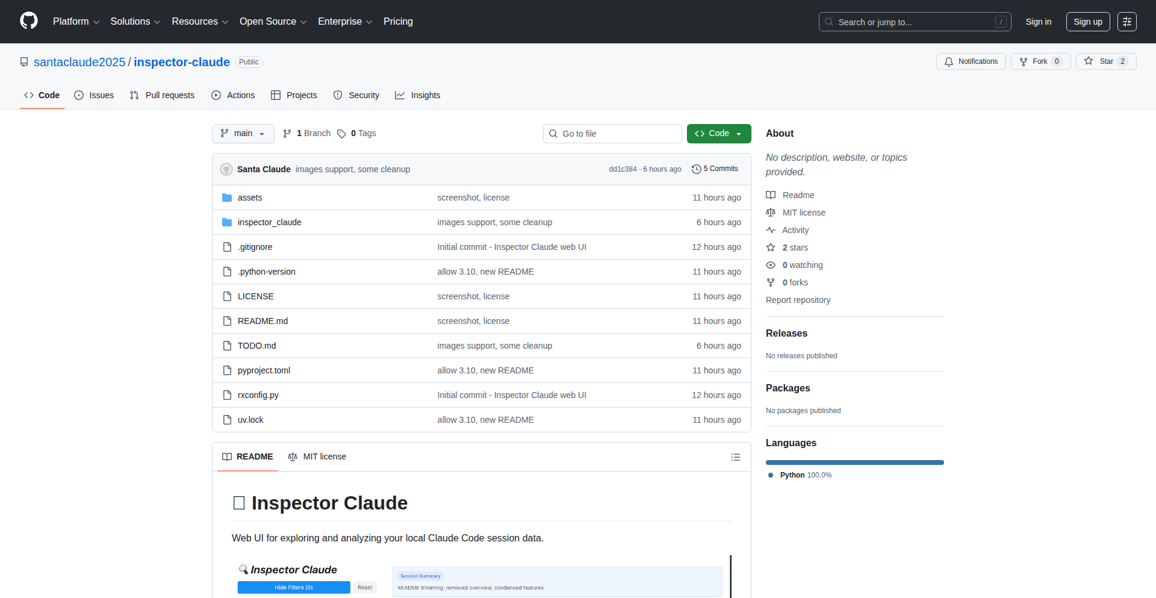1156x598 pixels.
Task: Click the inspector_claude folder icon
Action: pyautogui.click(x=227, y=222)
